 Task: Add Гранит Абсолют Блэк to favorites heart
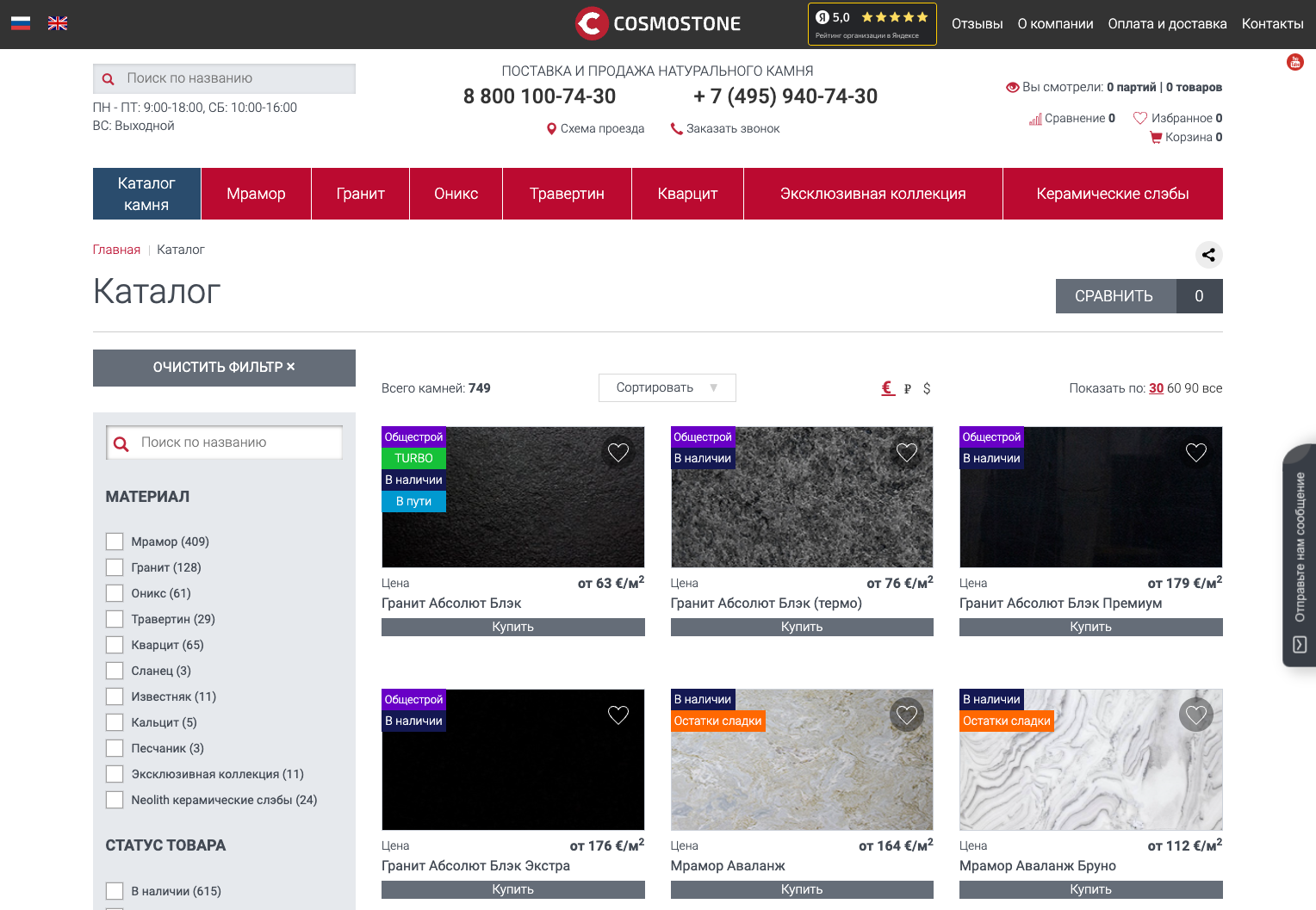618,452
